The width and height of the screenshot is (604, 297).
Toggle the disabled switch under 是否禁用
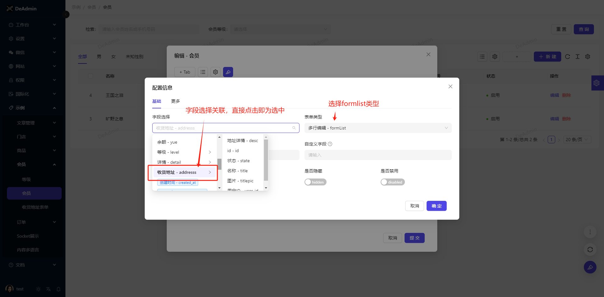[393, 182]
